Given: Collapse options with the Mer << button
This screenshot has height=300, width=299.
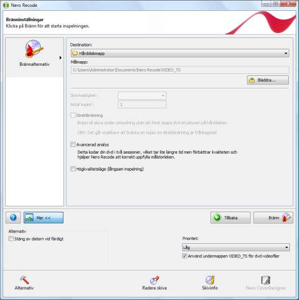Looking at the screenshot, I should coord(44,218).
